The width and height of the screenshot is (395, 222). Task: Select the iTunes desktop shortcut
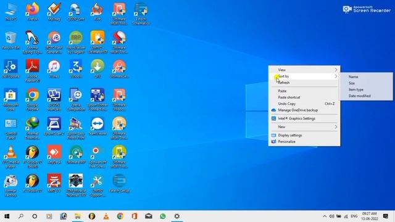(54, 69)
